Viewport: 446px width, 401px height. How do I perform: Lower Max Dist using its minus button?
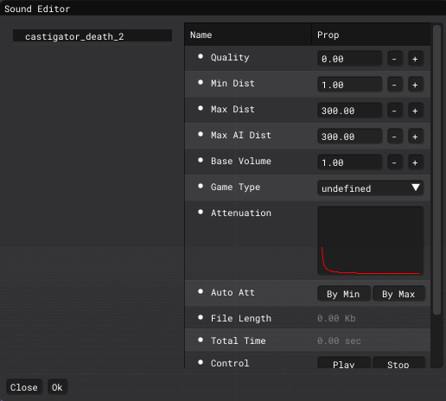click(x=394, y=111)
